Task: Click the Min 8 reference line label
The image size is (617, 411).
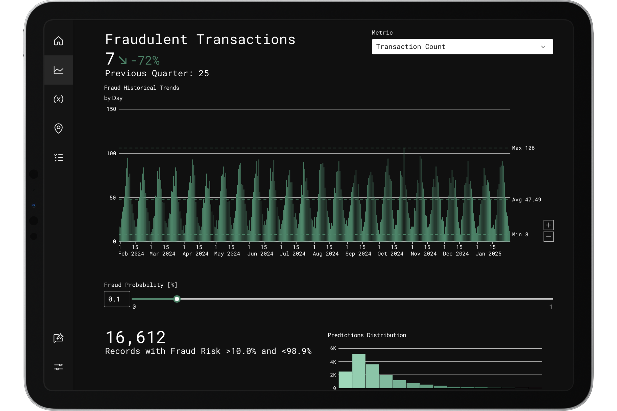Action: 520,235
